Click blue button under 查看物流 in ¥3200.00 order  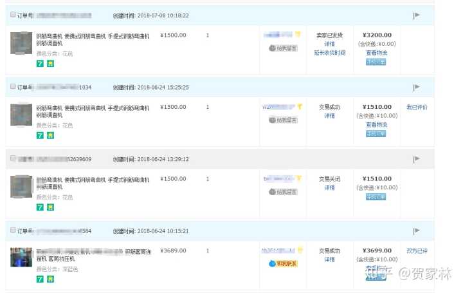[x=376, y=62]
